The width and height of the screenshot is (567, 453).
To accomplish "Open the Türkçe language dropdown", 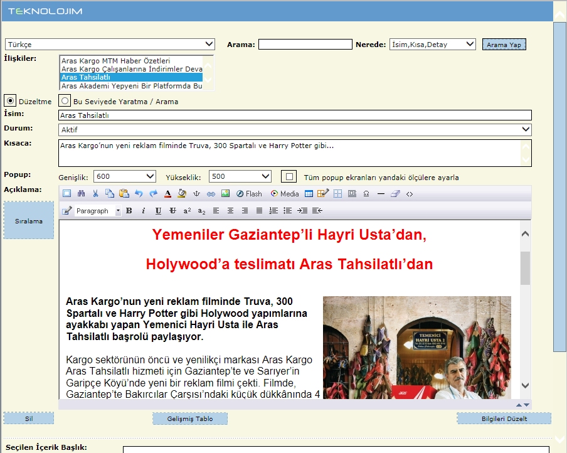I will (110, 44).
